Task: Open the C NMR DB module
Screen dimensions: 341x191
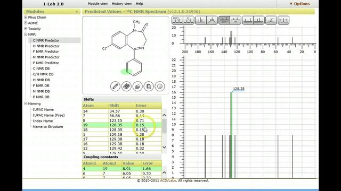Action: pos(42,68)
